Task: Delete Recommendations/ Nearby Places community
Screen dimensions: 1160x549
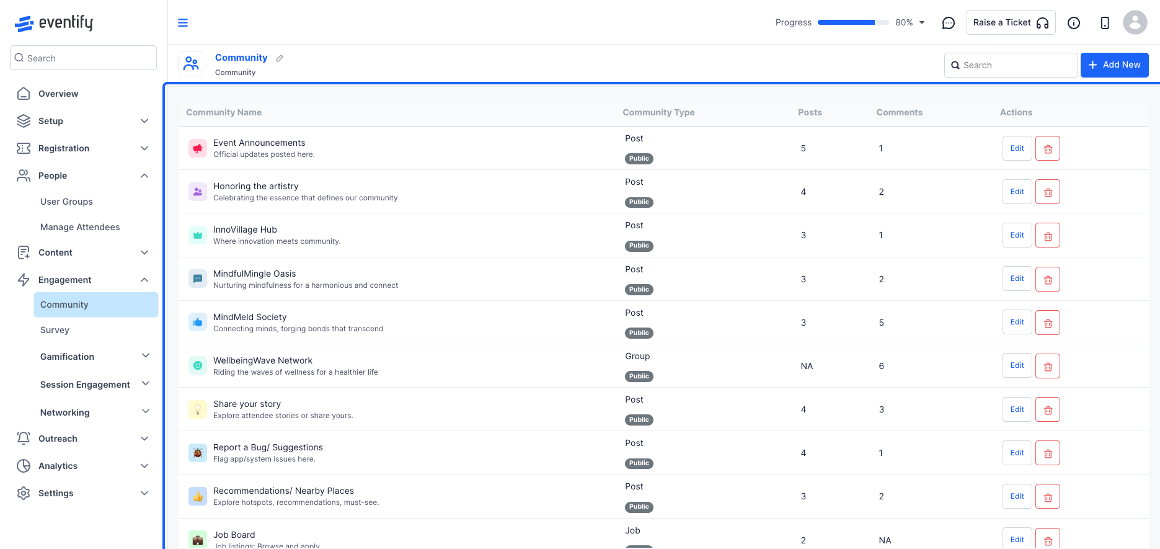Action: pos(1048,496)
